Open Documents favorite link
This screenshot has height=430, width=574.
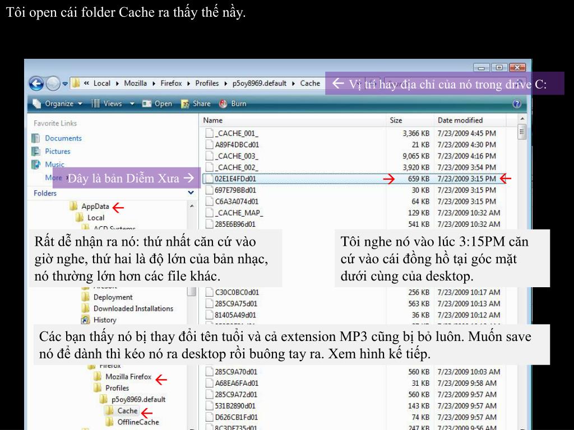coord(63,138)
